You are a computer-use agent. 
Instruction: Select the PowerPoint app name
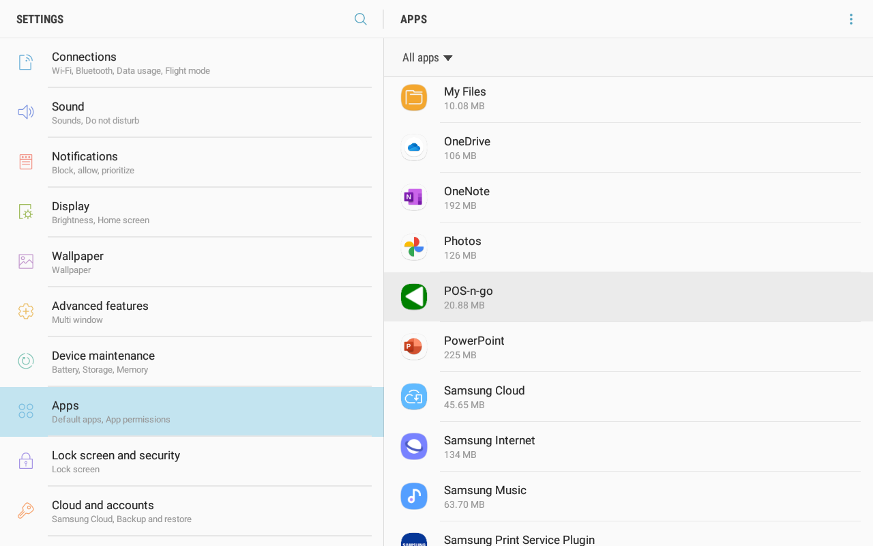pyautogui.click(x=474, y=341)
